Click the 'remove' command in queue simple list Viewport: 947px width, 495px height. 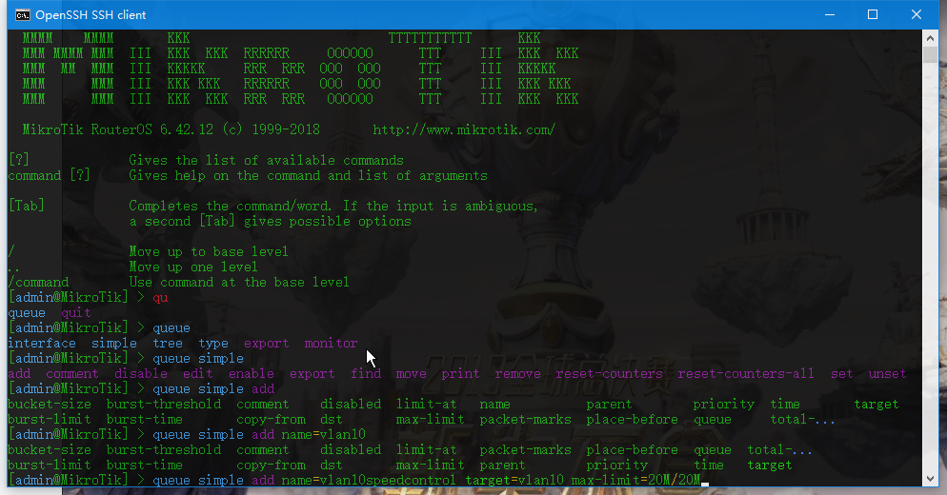[517, 374]
